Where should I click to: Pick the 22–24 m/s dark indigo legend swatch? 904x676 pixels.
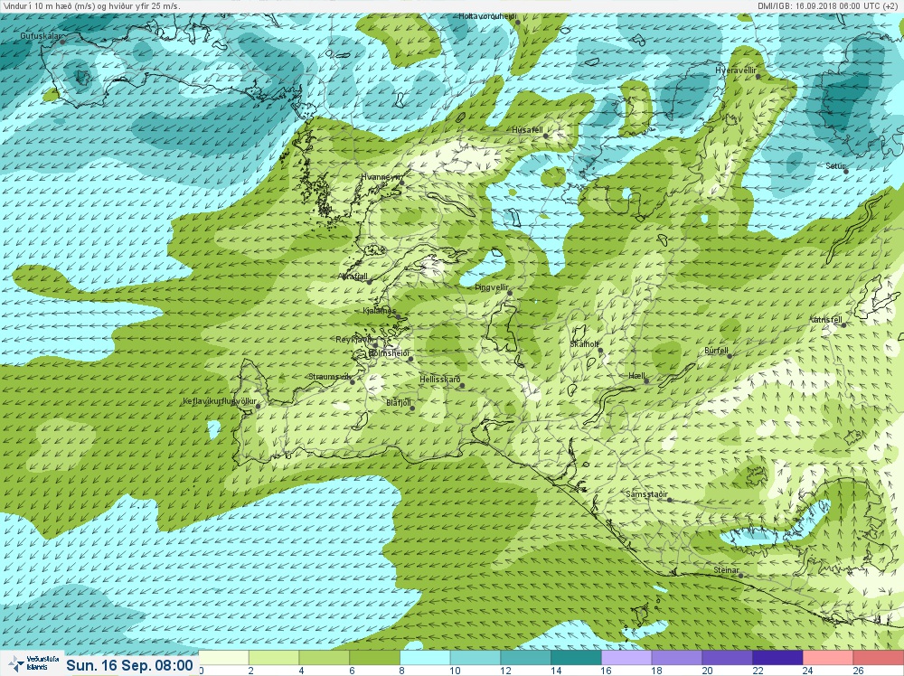tap(777, 658)
